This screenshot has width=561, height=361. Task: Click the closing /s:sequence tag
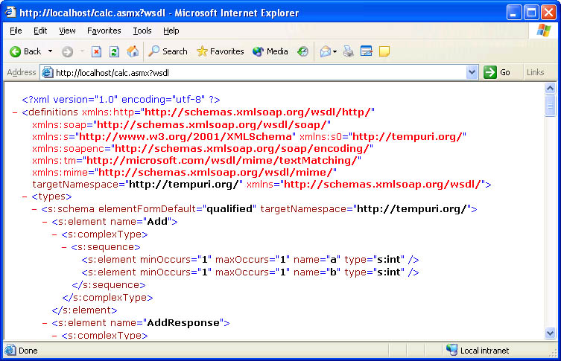(109, 285)
